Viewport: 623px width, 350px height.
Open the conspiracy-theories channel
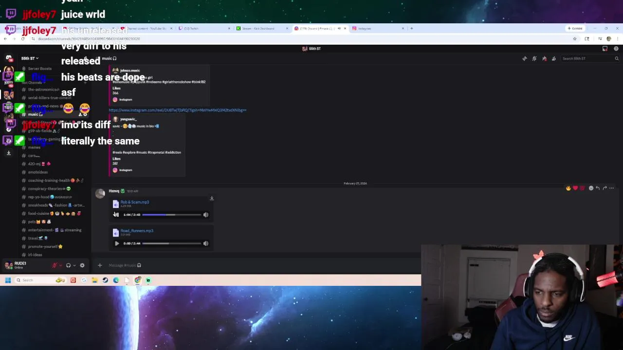[x=47, y=189]
